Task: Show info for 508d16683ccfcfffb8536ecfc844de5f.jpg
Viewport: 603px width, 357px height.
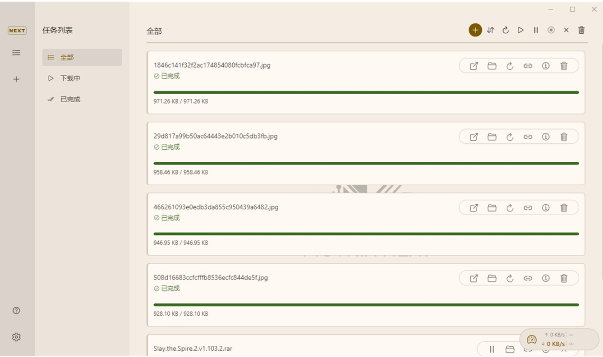Action: point(546,278)
